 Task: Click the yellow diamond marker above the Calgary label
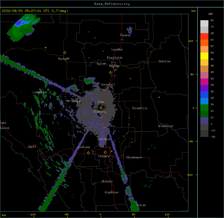pyautogui.click(x=105, y=152)
